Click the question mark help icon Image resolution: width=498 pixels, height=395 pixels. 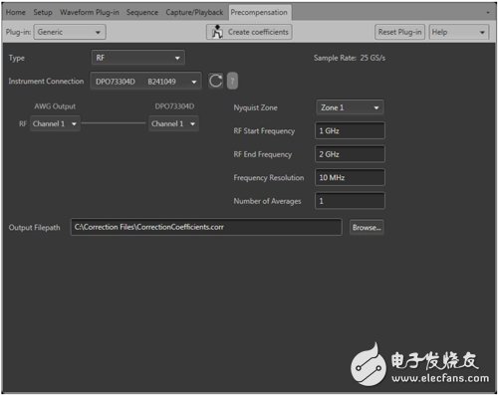point(232,81)
